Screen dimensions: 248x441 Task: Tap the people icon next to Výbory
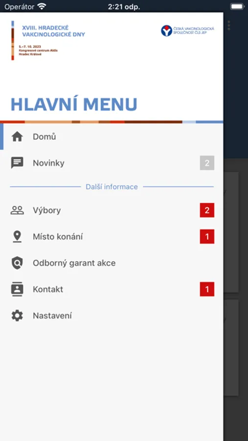[x=17, y=210]
